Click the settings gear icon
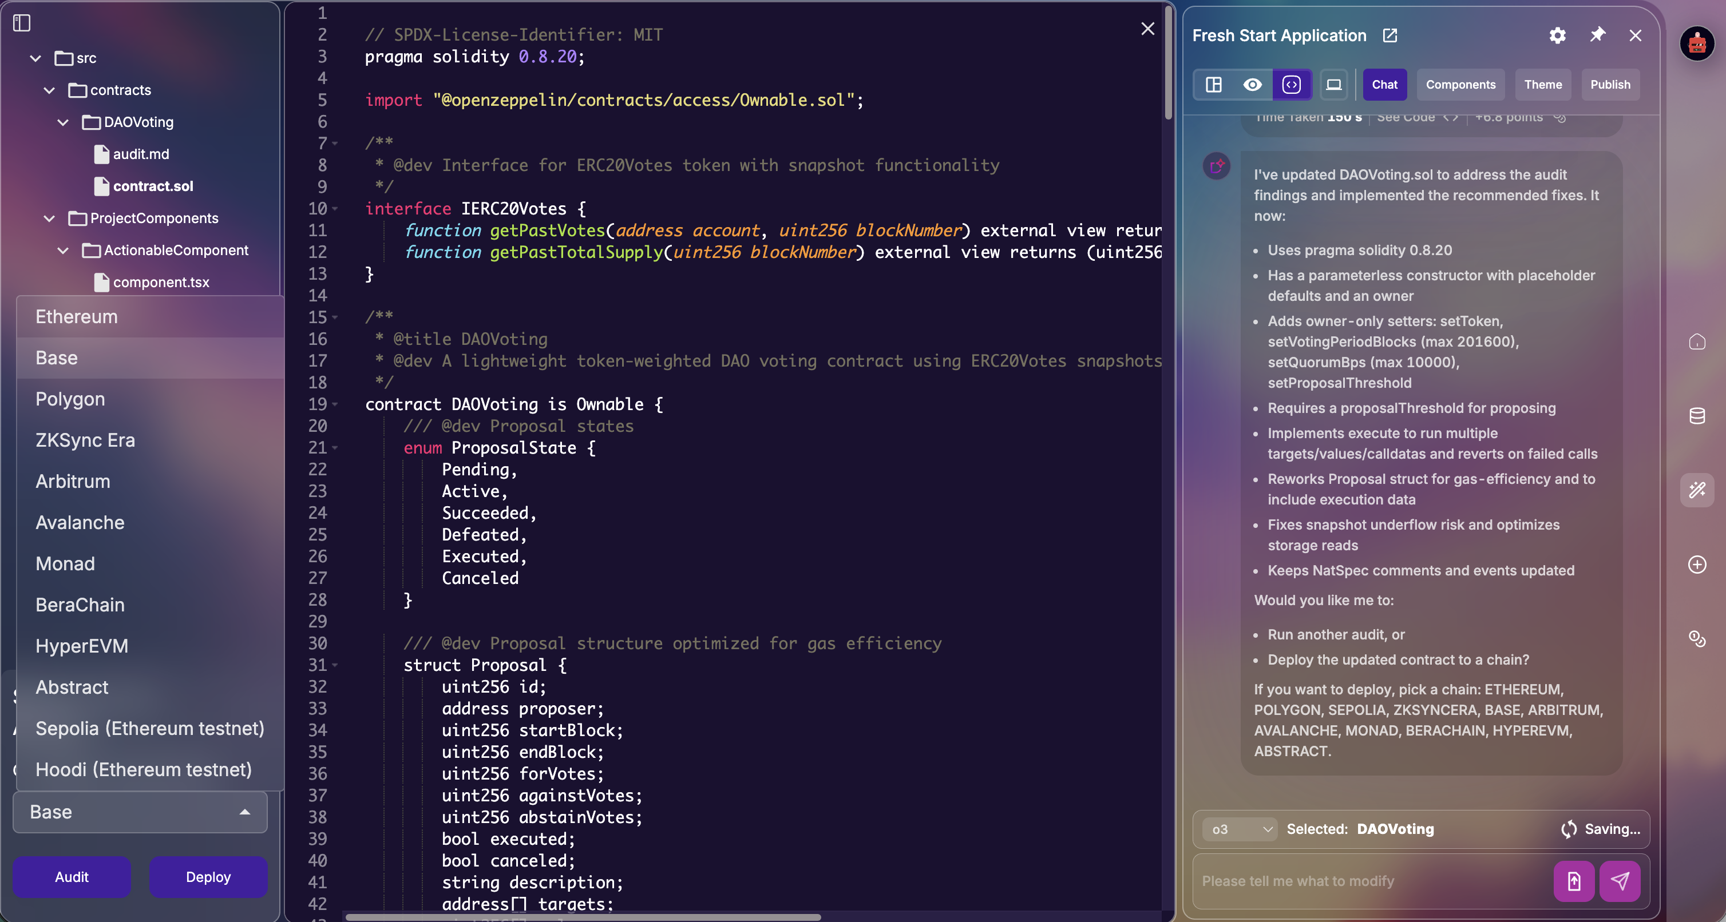Viewport: 1726px width, 922px height. click(x=1557, y=35)
